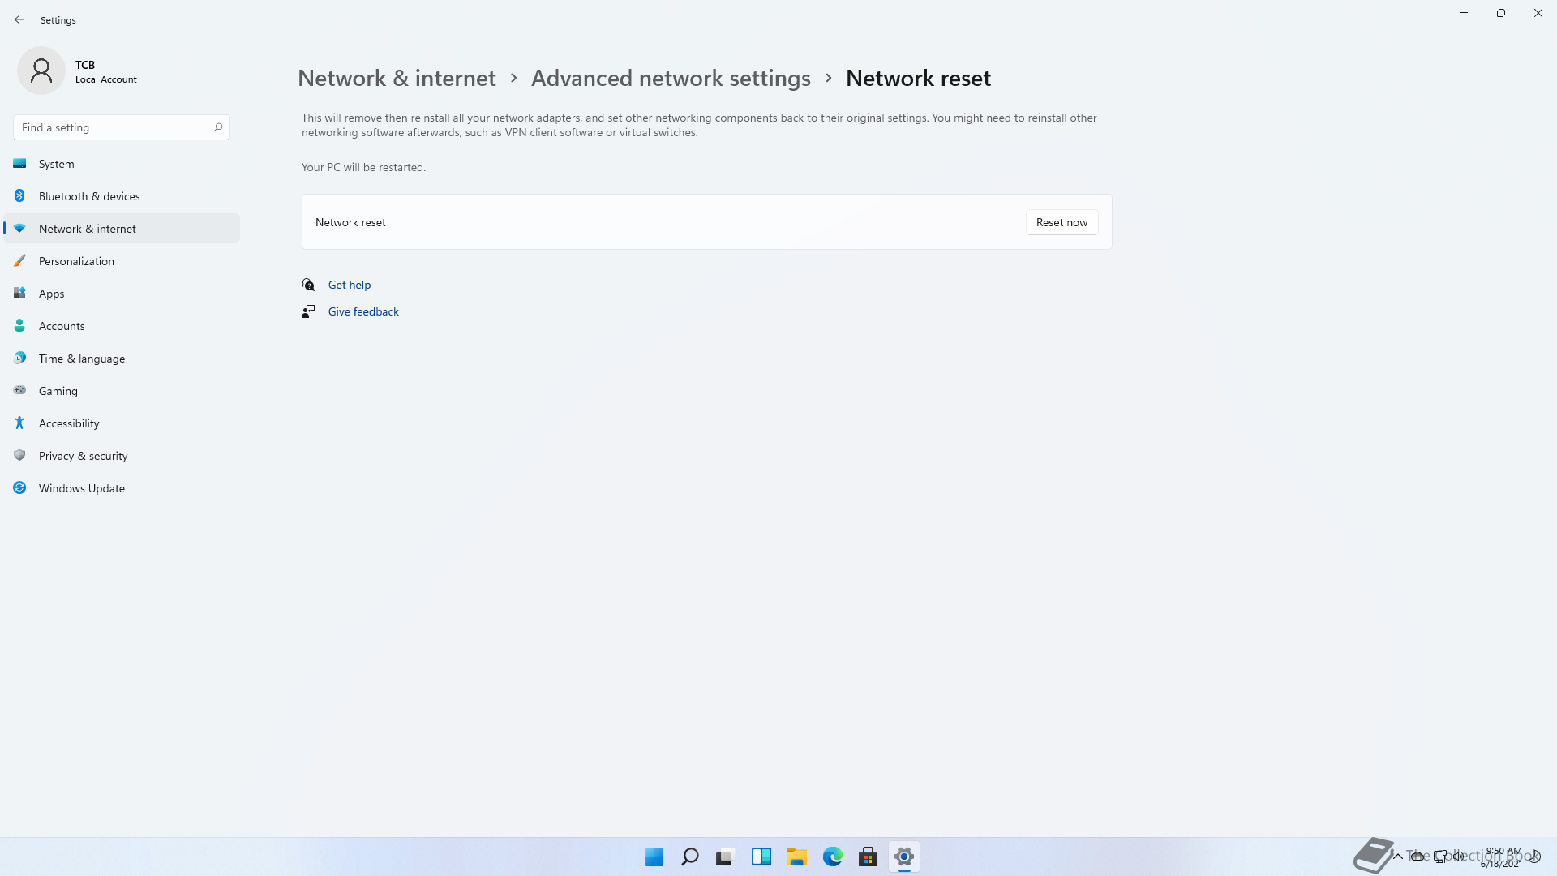Show hidden tray icons chevron

pyautogui.click(x=1397, y=857)
